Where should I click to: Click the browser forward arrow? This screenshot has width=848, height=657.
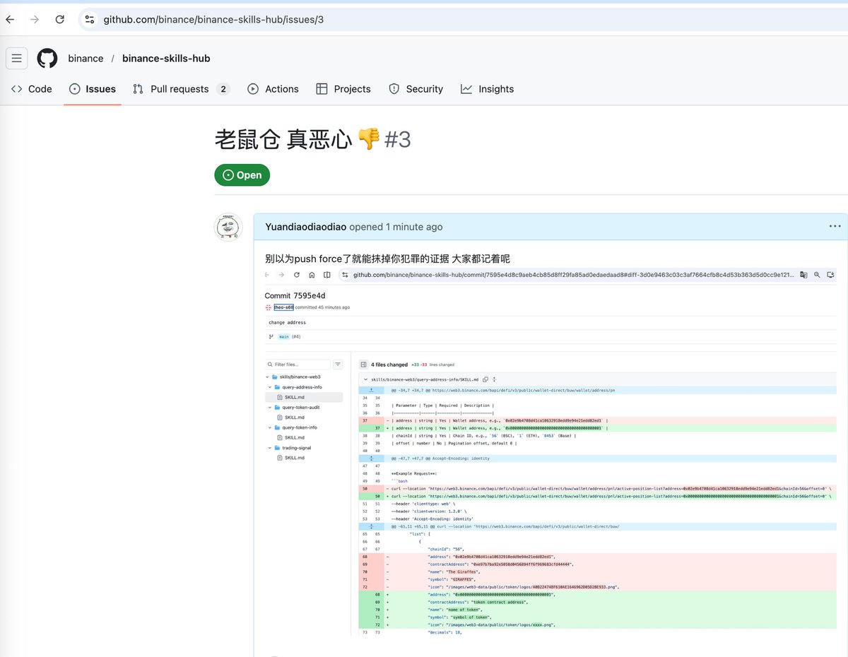35,20
